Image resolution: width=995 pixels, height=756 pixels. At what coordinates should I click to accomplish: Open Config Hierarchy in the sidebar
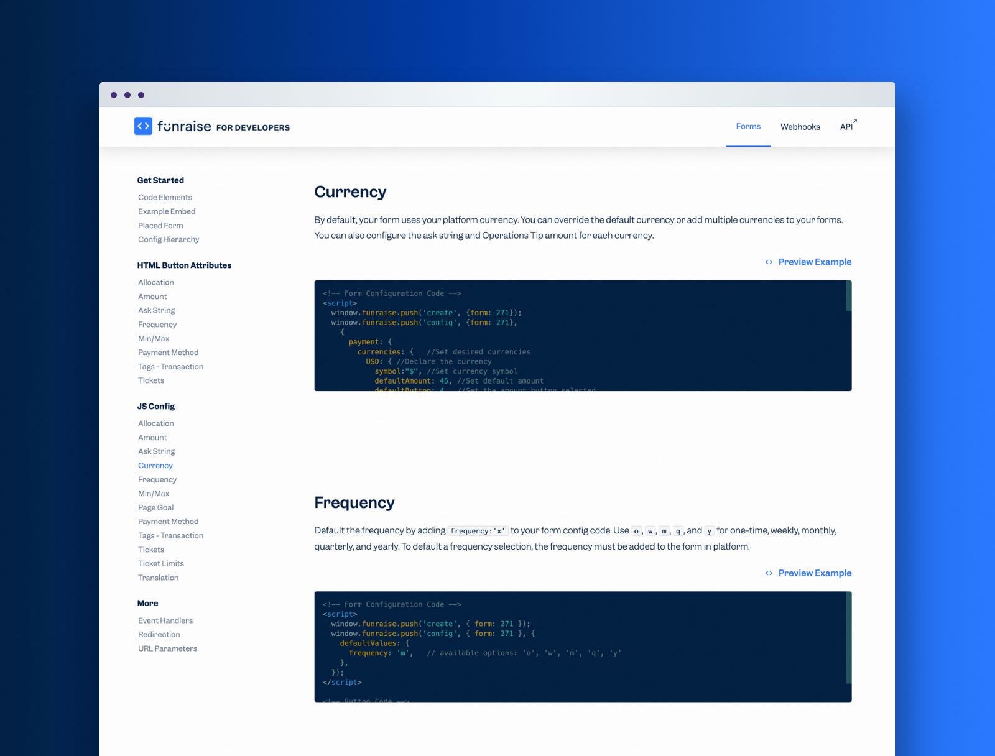click(169, 239)
